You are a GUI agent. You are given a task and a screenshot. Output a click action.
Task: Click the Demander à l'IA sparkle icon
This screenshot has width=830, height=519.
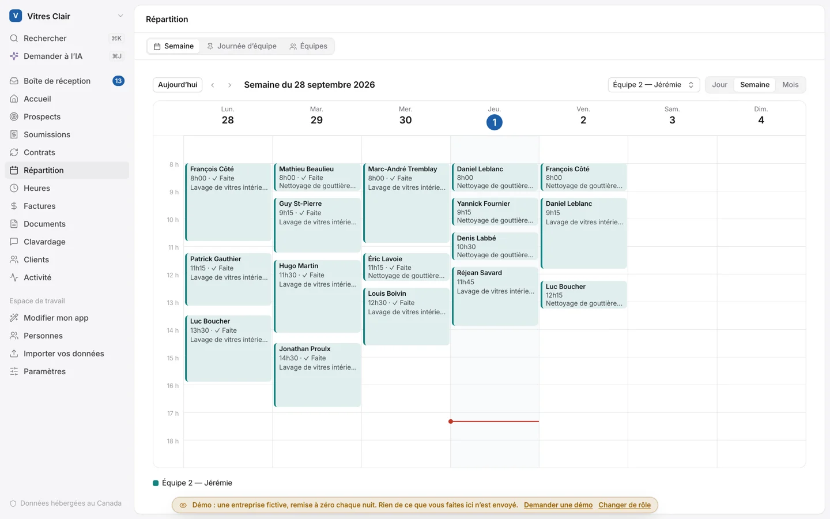(x=14, y=56)
